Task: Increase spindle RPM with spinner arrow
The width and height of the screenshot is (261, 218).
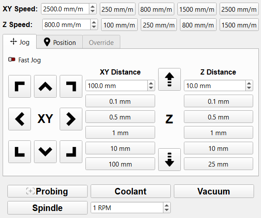Action: pyautogui.click(x=166, y=206)
